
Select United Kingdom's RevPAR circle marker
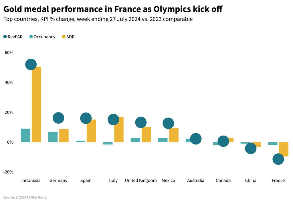pyautogui.click(x=141, y=122)
